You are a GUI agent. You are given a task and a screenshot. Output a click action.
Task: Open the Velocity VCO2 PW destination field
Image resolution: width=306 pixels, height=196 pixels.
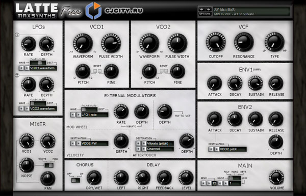point(95,144)
